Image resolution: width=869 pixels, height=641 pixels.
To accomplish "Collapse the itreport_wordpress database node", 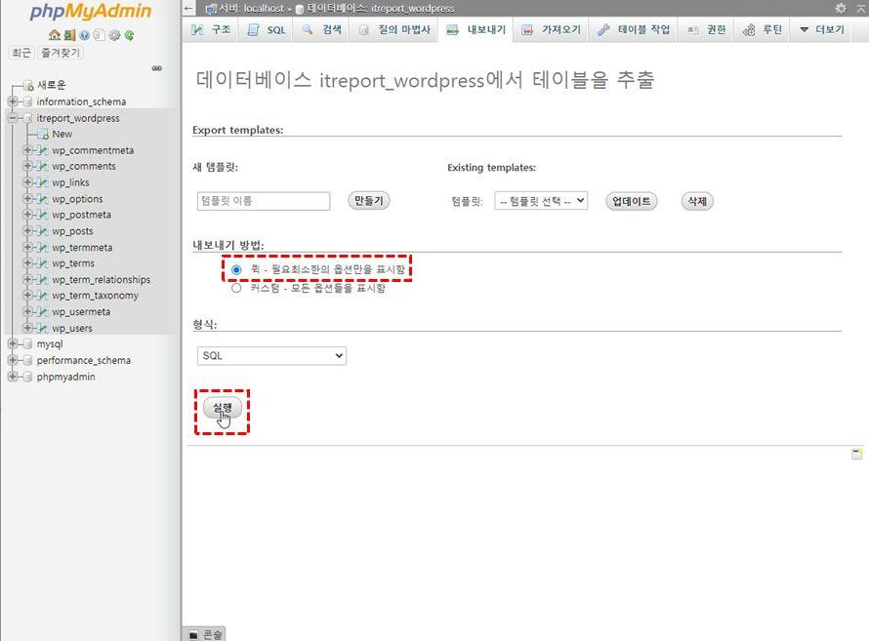I will click(12, 118).
